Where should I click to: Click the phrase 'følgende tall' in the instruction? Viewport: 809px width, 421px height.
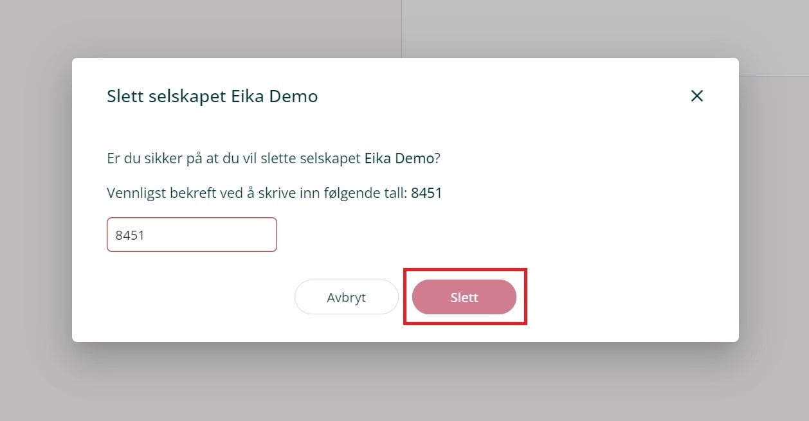pyautogui.click(x=372, y=193)
